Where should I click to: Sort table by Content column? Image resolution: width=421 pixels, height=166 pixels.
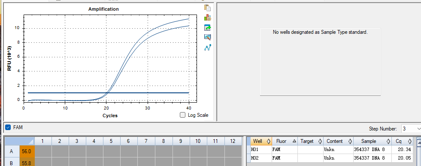338,141
